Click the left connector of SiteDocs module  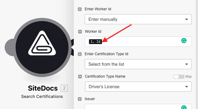(x=9, y=47)
